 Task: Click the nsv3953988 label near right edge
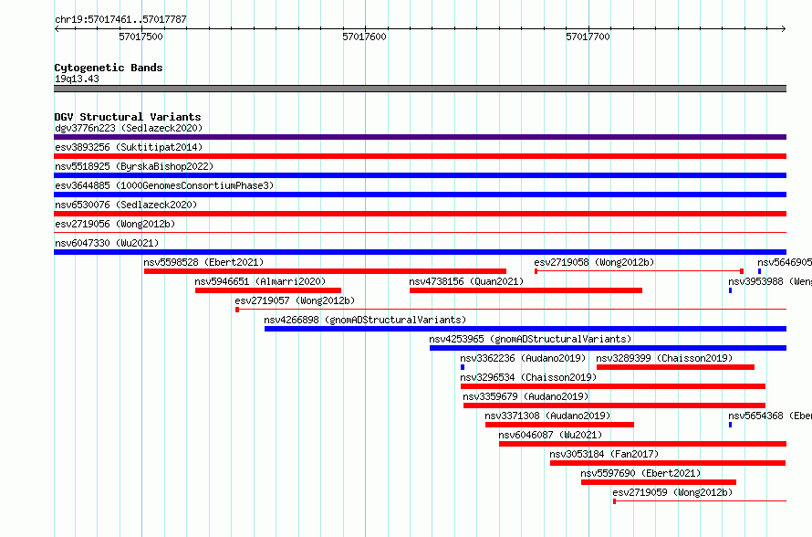[769, 281]
